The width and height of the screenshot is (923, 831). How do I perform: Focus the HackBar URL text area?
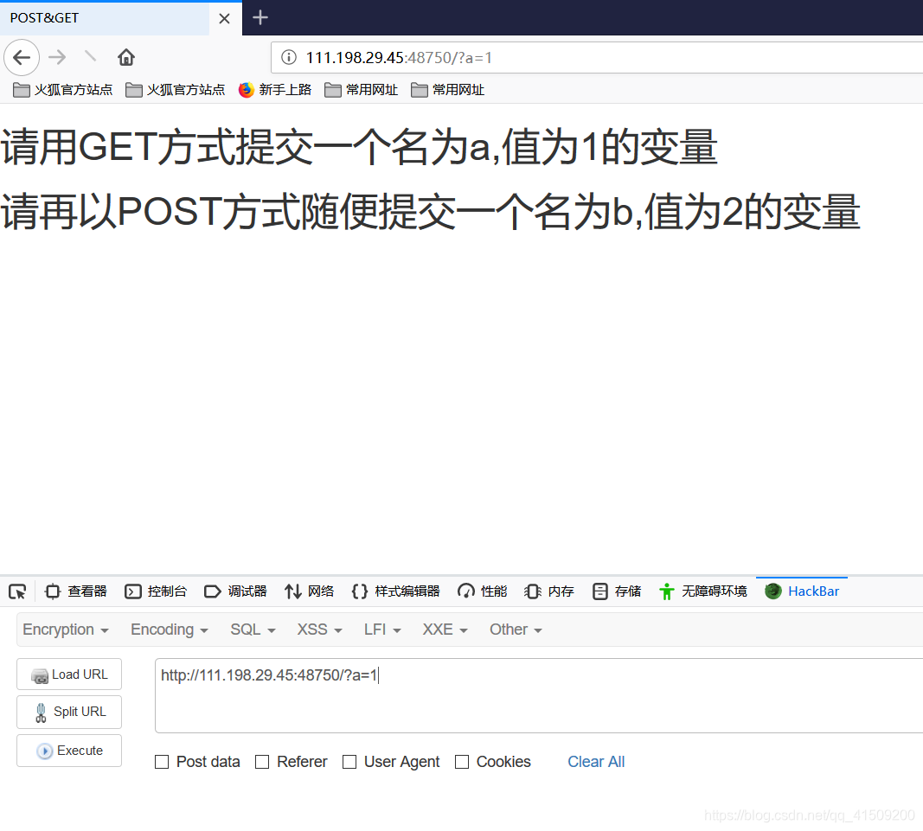pos(539,695)
